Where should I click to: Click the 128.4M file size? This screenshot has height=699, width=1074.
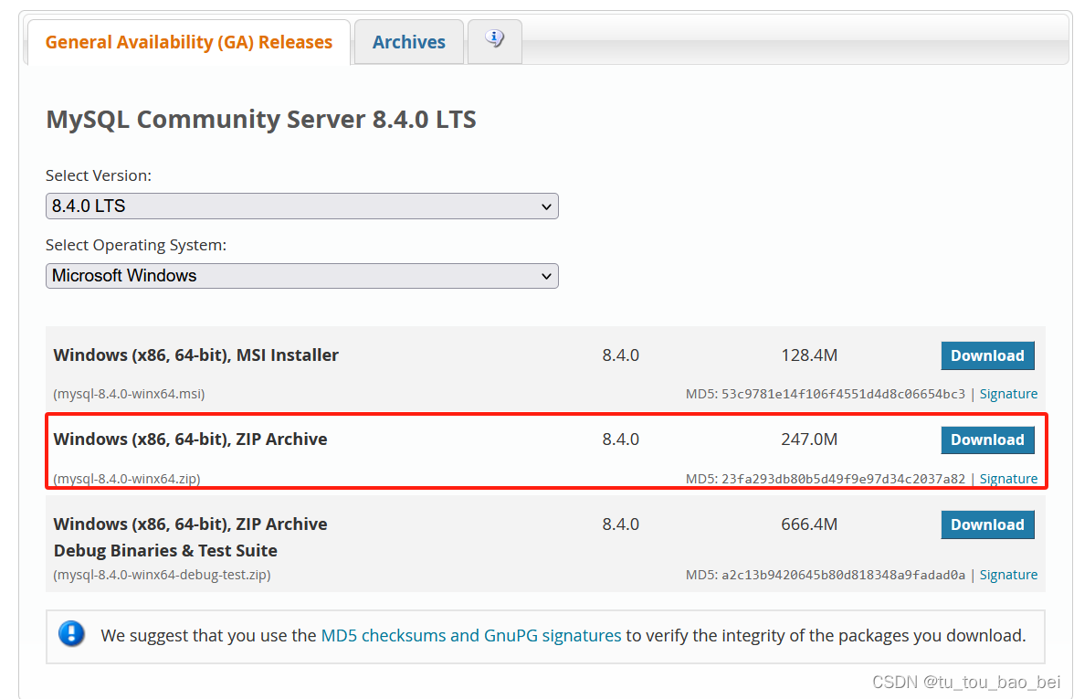tap(809, 355)
